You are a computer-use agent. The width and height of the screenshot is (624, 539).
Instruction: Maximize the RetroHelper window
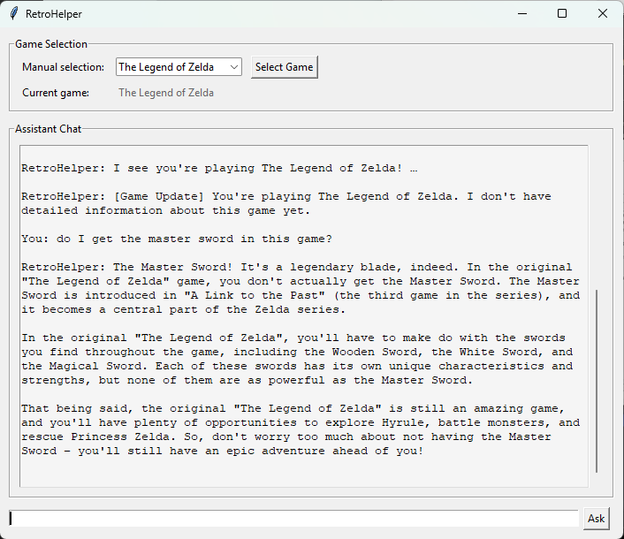(x=562, y=13)
